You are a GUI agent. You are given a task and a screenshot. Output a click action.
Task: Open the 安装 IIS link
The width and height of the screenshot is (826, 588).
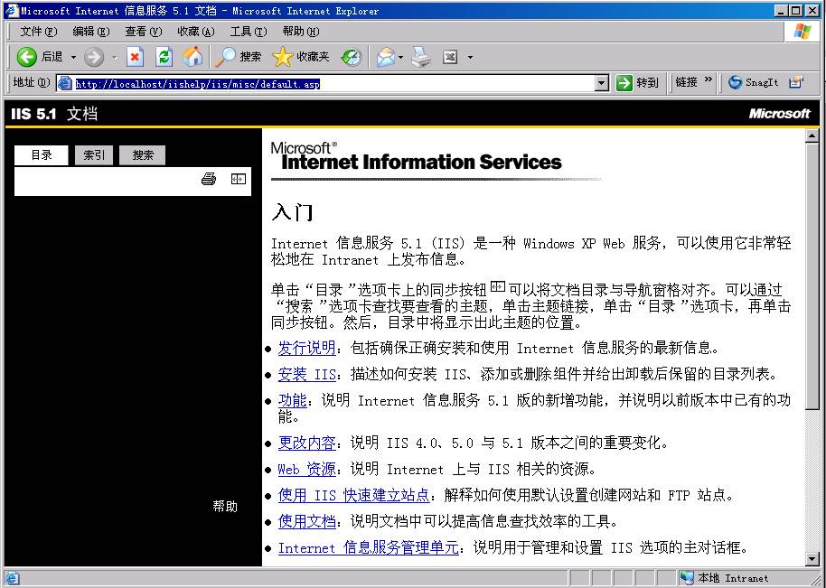click(307, 374)
